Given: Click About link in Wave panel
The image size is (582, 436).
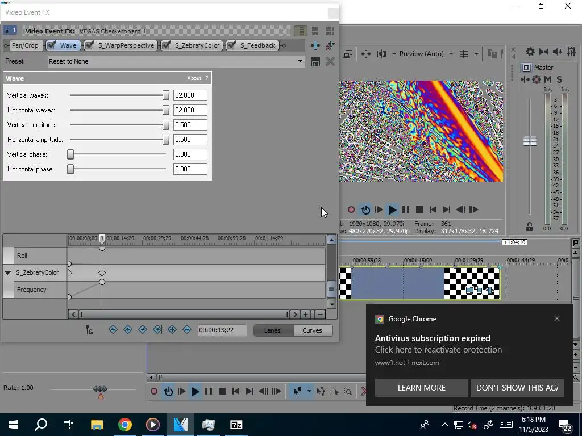Looking at the screenshot, I should (194, 78).
